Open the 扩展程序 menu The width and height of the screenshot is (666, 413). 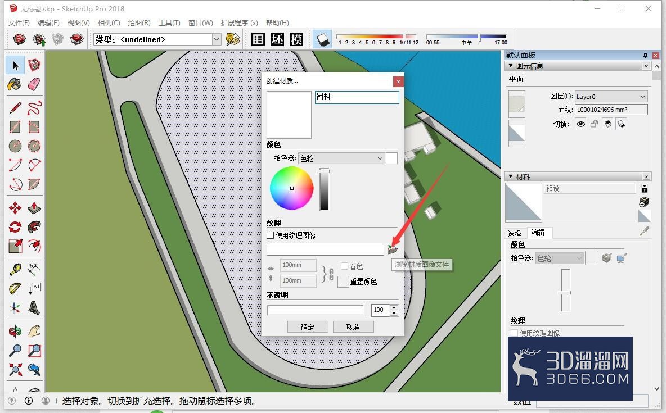point(239,22)
